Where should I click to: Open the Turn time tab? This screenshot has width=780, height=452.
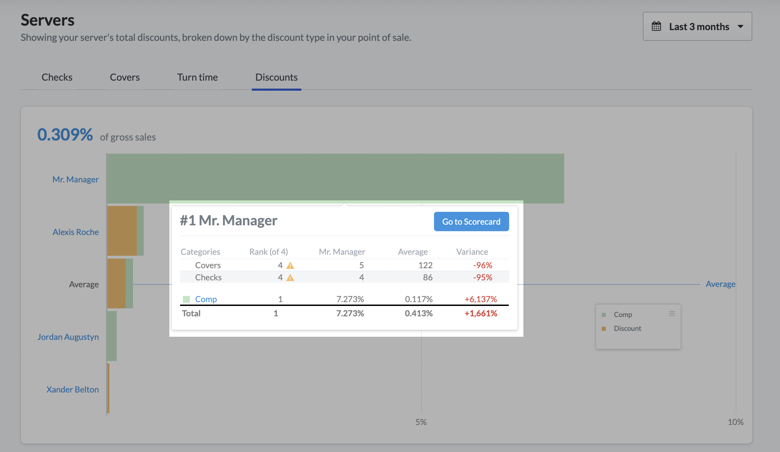coord(197,77)
